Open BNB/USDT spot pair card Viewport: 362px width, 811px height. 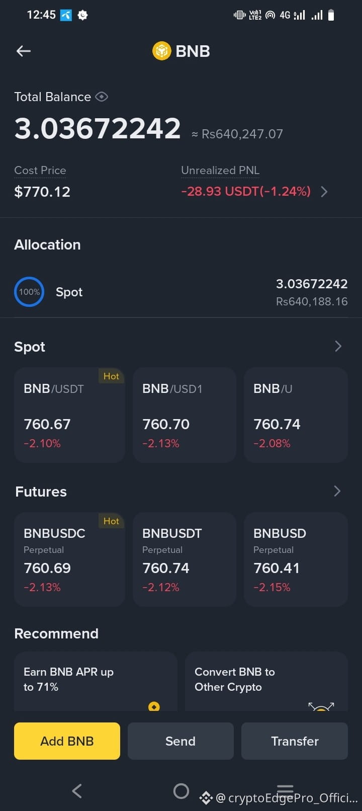point(69,415)
